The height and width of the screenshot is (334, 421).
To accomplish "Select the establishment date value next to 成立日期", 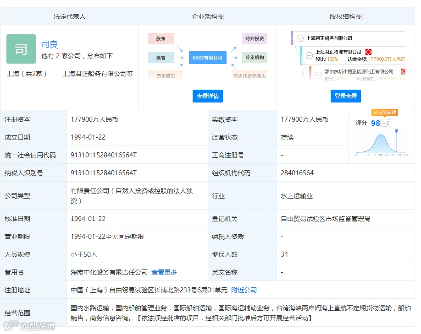I will (x=88, y=137).
